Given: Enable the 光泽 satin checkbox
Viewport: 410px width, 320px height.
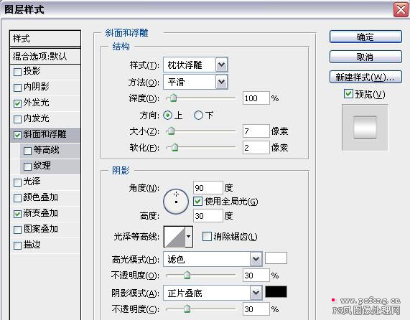Looking at the screenshot, I should click(x=17, y=182).
